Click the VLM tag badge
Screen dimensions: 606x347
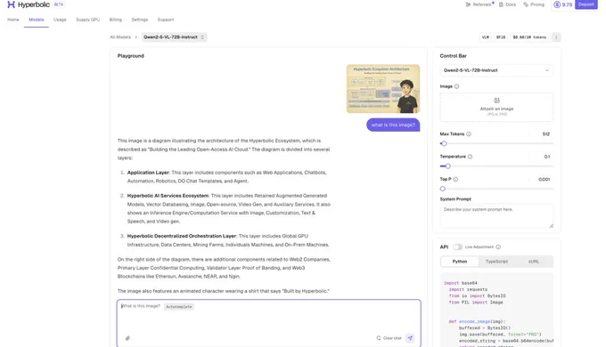pyautogui.click(x=486, y=37)
